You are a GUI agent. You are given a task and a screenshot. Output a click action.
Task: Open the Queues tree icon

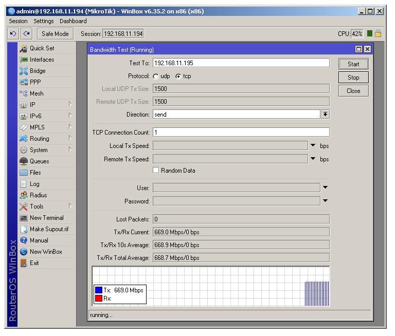(23, 161)
